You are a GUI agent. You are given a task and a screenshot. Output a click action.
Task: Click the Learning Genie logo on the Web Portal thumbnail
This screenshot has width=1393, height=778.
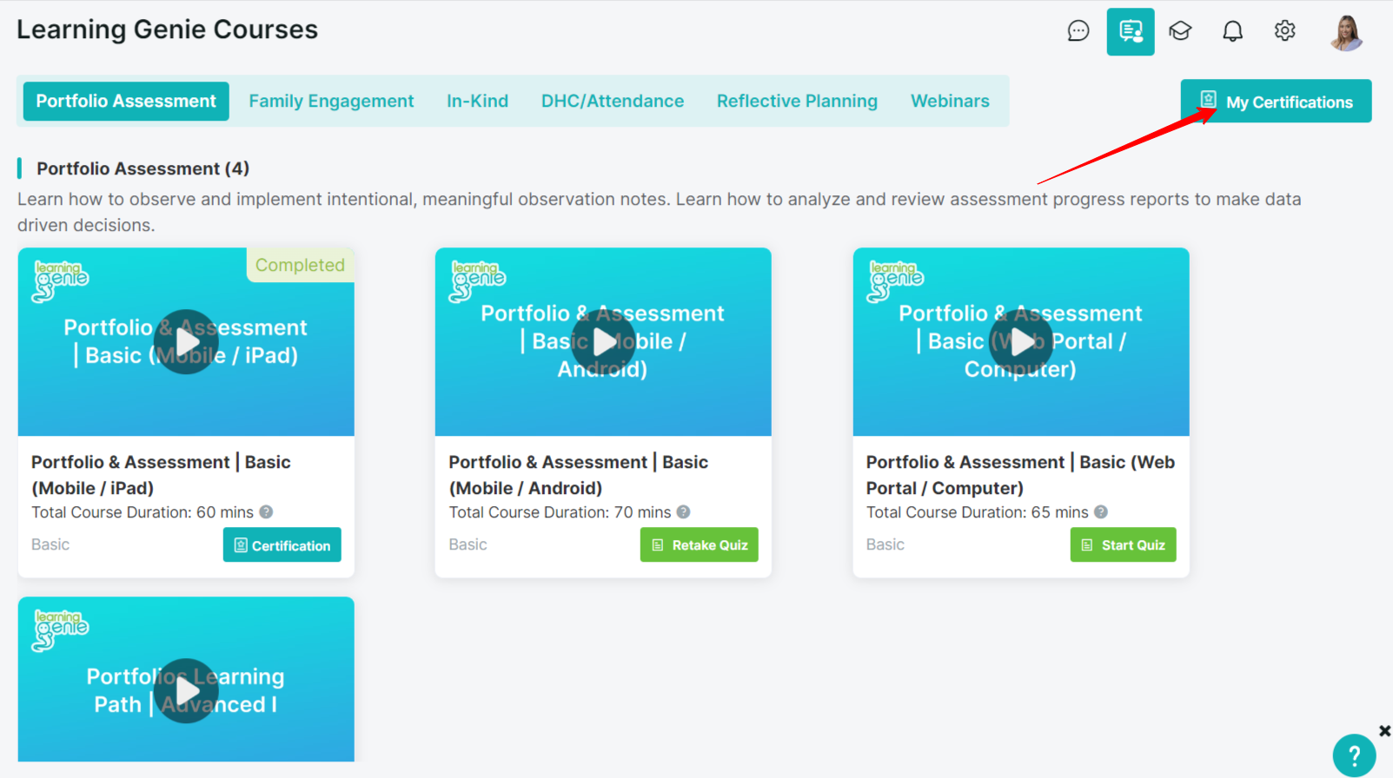[x=896, y=280]
